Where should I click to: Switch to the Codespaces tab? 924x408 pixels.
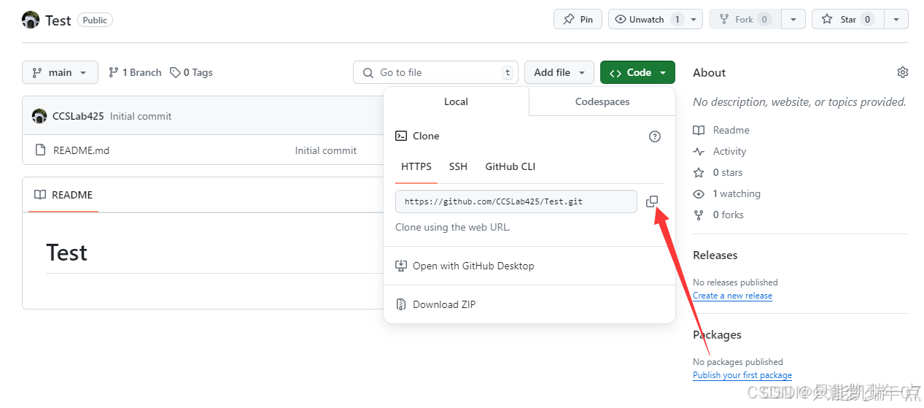602,101
